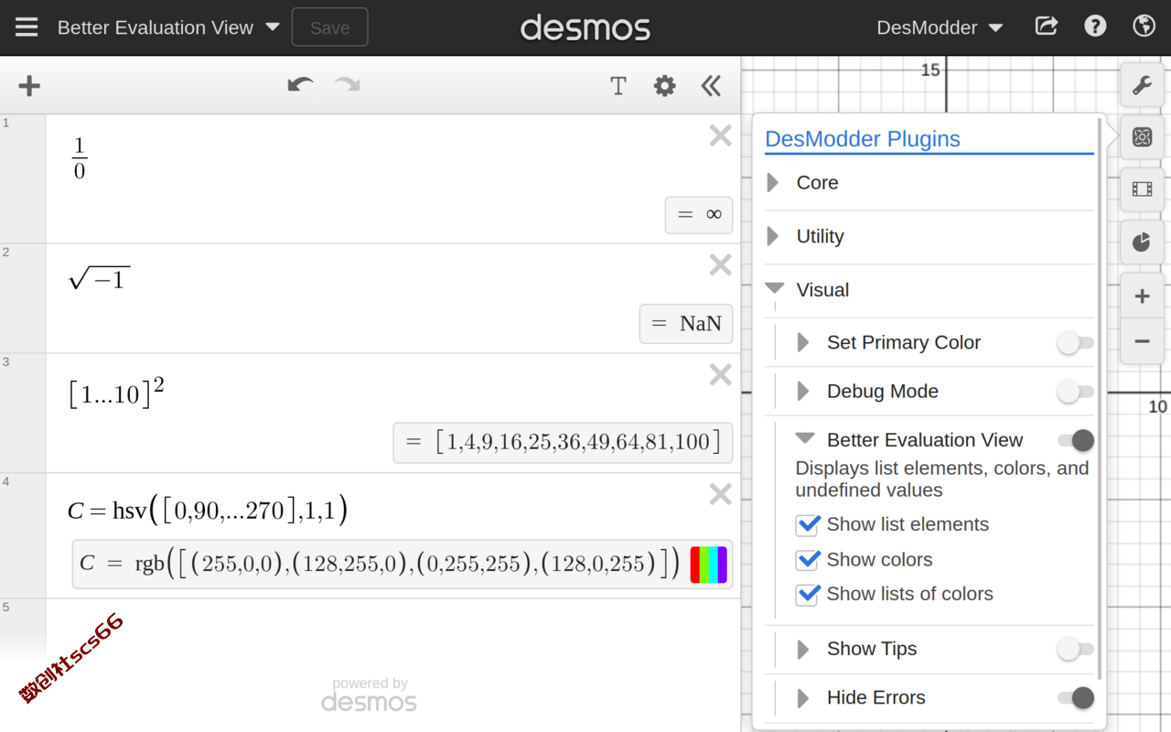Hide the expression list panel
Image resolution: width=1171 pixels, height=732 pixels.
point(711,86)
